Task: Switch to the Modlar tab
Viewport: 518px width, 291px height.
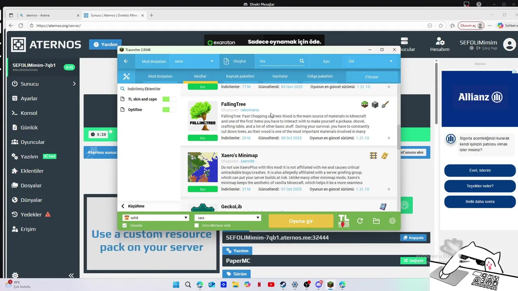Action: point(200,76)
